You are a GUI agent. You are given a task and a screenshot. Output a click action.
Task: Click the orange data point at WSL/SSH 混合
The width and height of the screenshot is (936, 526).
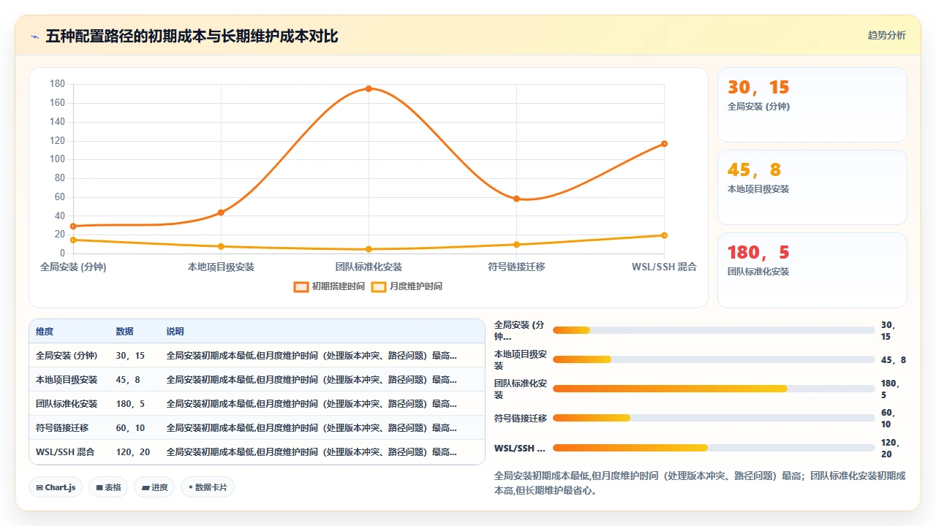(664, 143)
